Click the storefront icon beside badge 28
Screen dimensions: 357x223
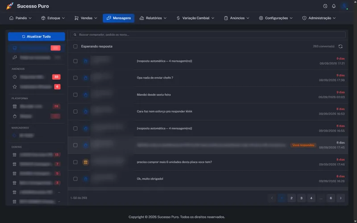15,106
